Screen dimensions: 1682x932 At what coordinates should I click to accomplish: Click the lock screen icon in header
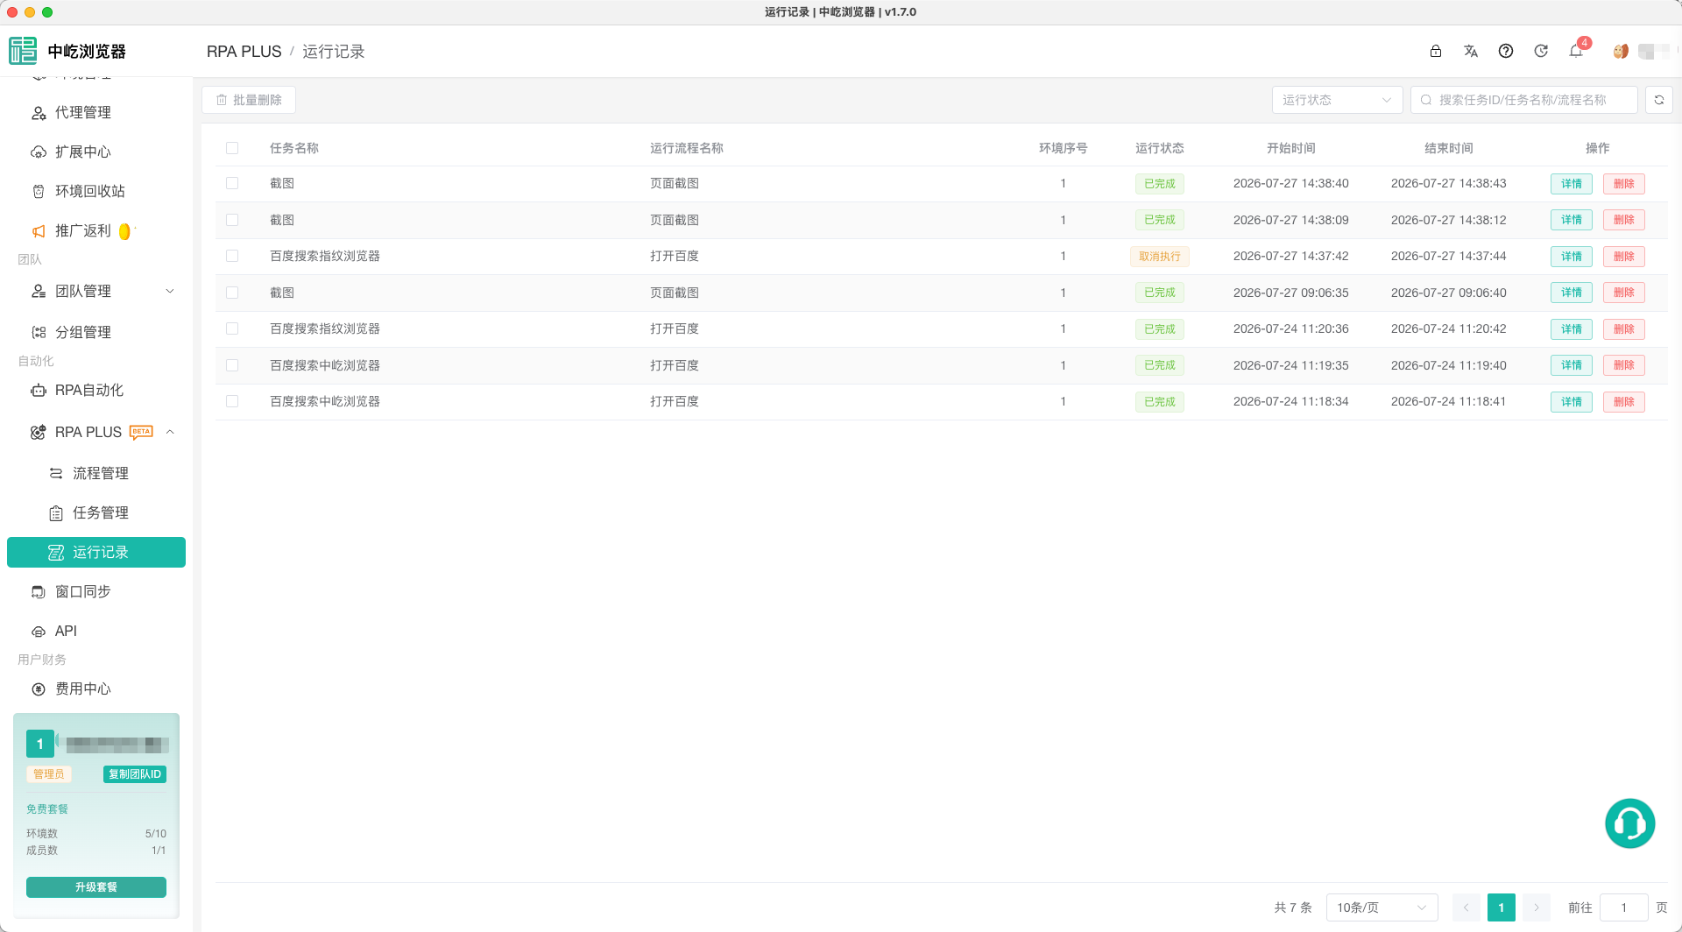[x=1435, y=51]
